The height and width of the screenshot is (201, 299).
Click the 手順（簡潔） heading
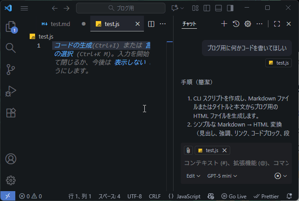coord(197,82)
